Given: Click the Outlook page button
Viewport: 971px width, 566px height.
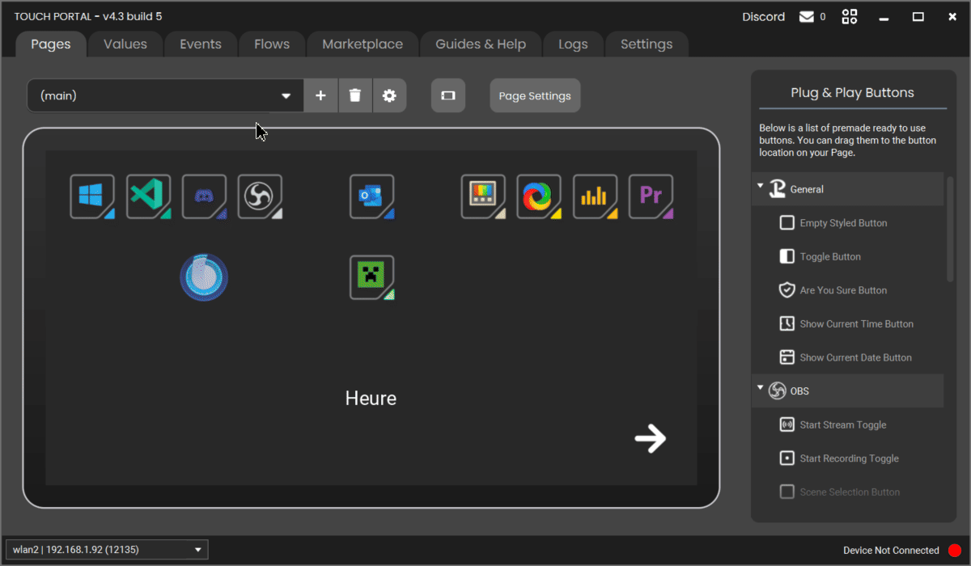Looking at the screenshot, I should pos(372,196).
